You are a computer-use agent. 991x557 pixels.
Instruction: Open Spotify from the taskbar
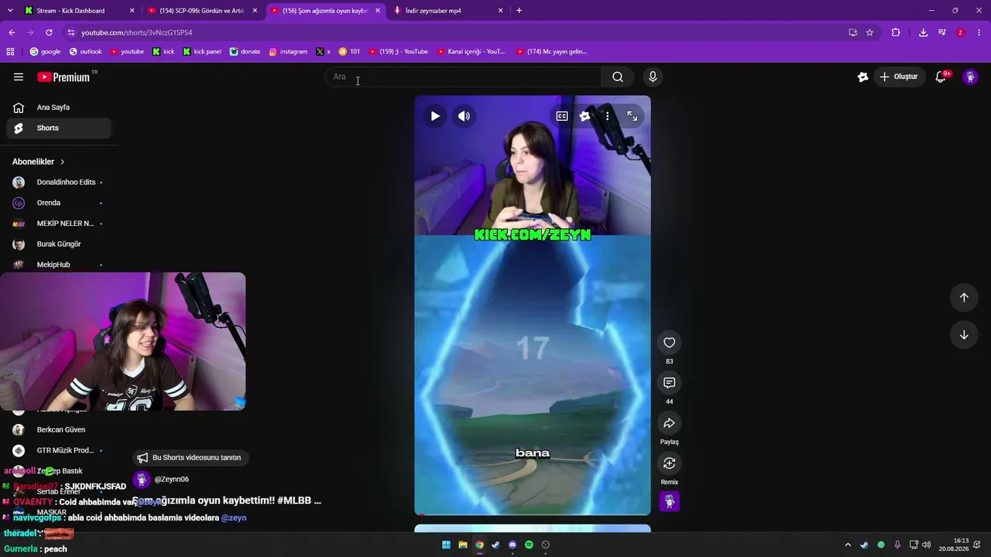click(x=529, y=545)
